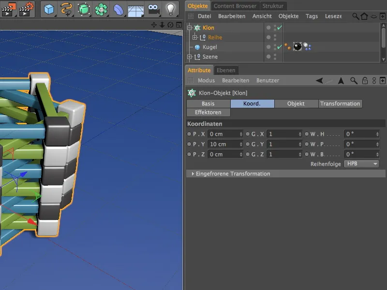Toggle viewport layout maximize icon

179,25
